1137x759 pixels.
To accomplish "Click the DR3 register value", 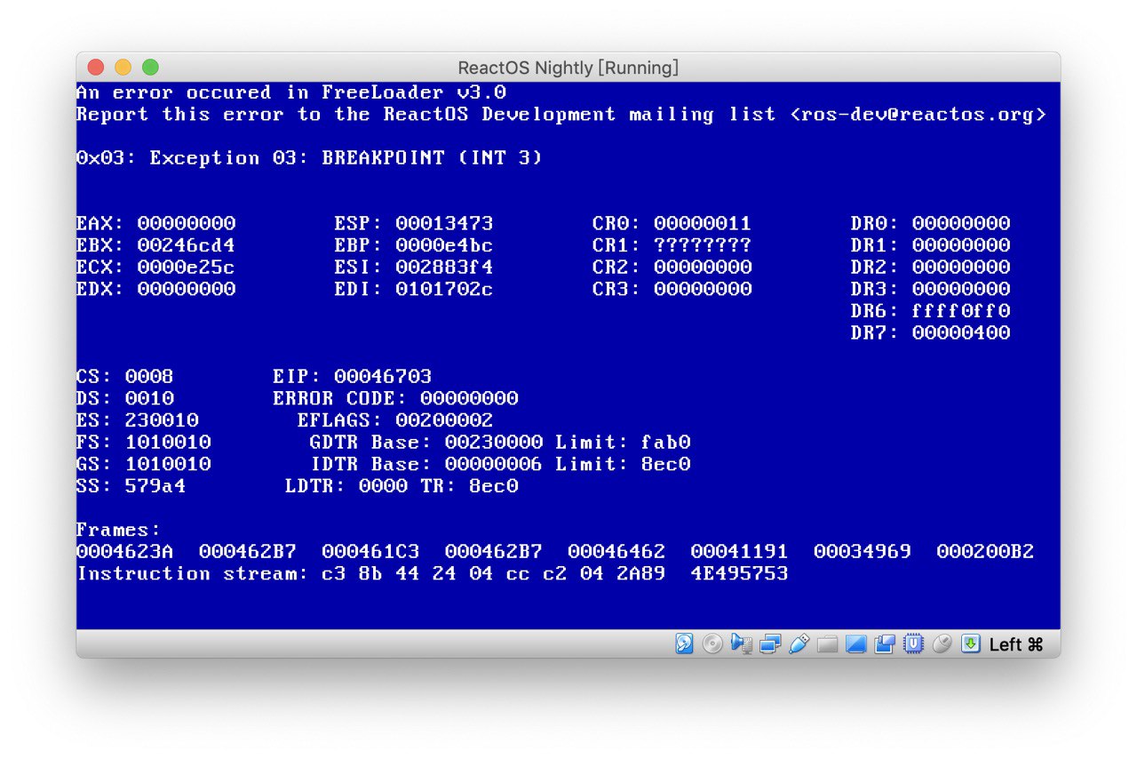I will point(961,289).
